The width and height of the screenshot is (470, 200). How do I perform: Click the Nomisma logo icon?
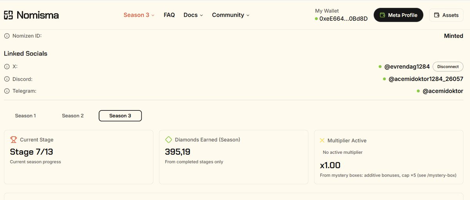[8, 15]
